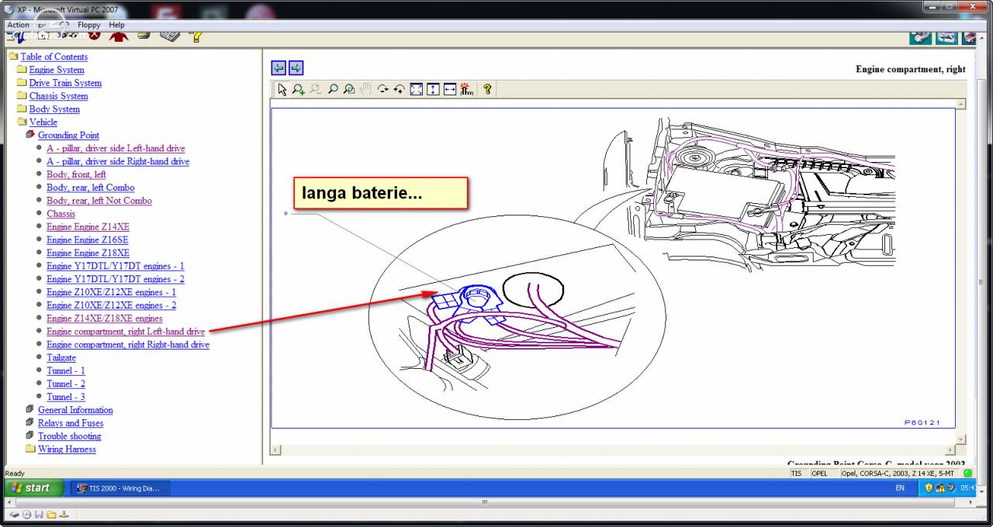Open Body, rear, left Combo link

pyautogui.click(x=90, y=188)
